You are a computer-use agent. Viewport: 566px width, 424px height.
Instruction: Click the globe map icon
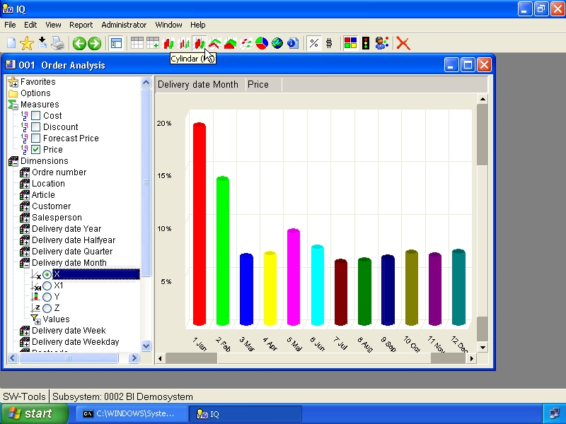[x=277, y=43]
